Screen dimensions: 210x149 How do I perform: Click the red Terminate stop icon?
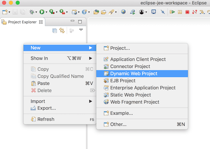(187, 12)
